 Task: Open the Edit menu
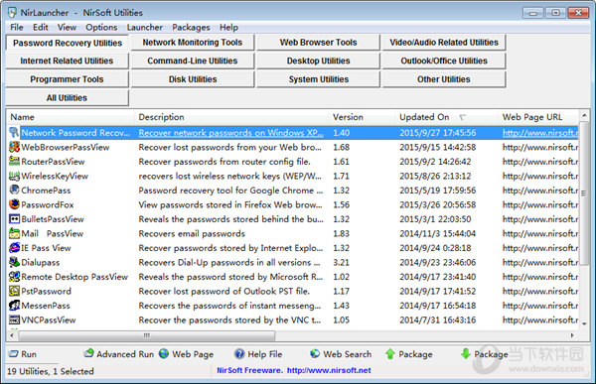pyautogui.click(x=41, y=28)
